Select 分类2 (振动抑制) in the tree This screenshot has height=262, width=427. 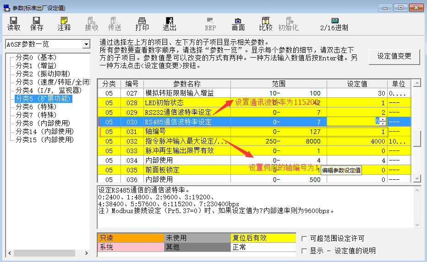(x=43, y=74)
